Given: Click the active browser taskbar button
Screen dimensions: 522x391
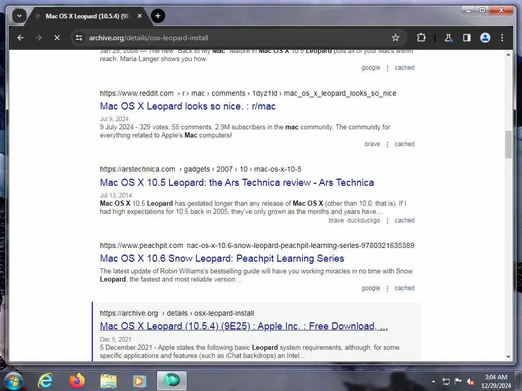Looking at the screenshot, I should [172, 381].
